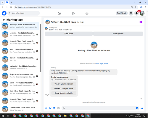Open first Howard conversation marked 1d
This screenshot has height=118, width=148.
tap(20, 43)
